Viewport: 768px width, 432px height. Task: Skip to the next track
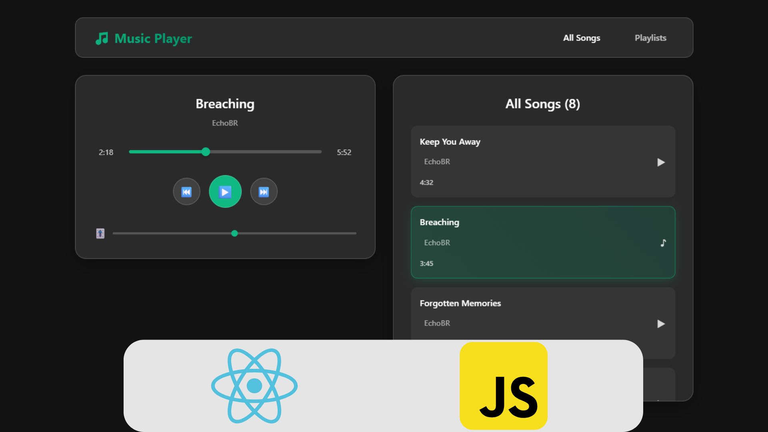264,192
